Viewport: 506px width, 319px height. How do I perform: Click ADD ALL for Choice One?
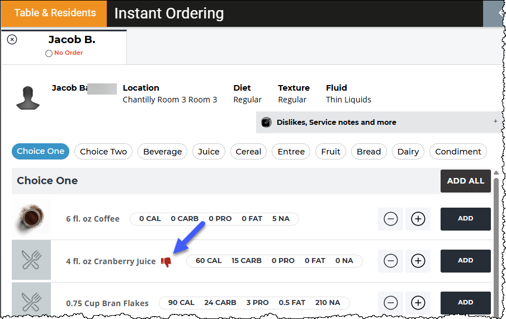(465, 181)
